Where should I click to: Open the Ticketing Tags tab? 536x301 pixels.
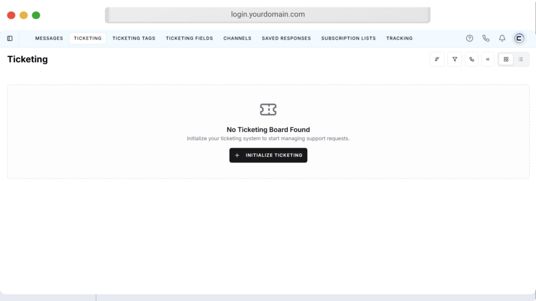coord(133,38)
